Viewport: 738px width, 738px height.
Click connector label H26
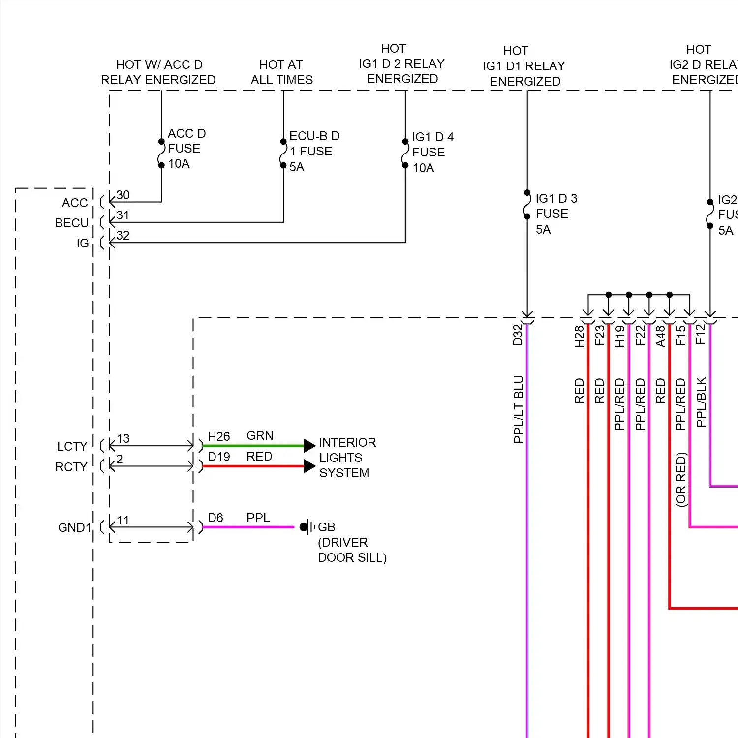pos(219,437)
